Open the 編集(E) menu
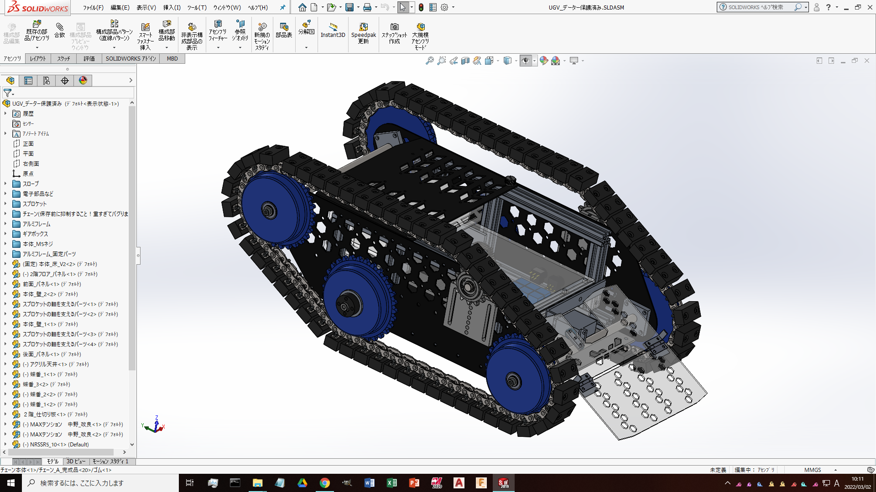Image resolution: width=876 pixels, height=492 pixels. (120, 7)
